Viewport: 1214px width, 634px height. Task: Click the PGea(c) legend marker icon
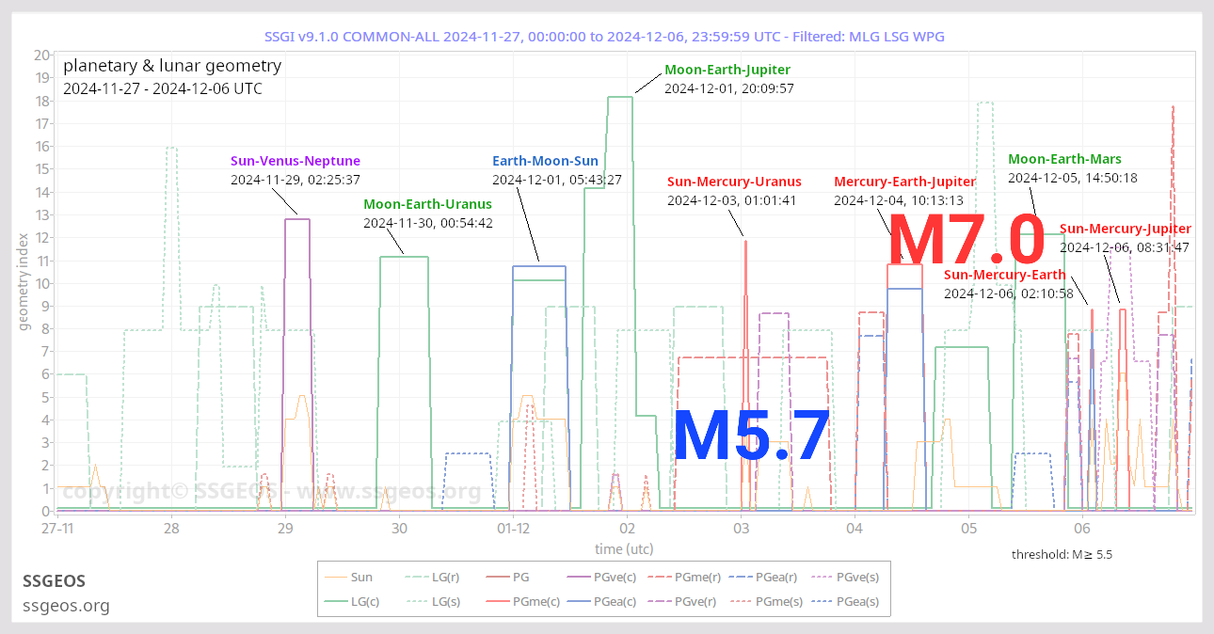click(578, 600)
